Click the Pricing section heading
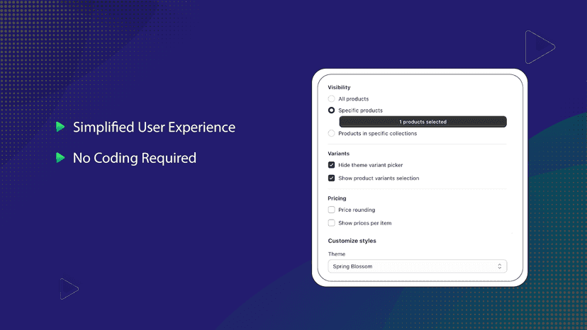Viewport: 587px width, 330px height. click(x=337, y=198)
